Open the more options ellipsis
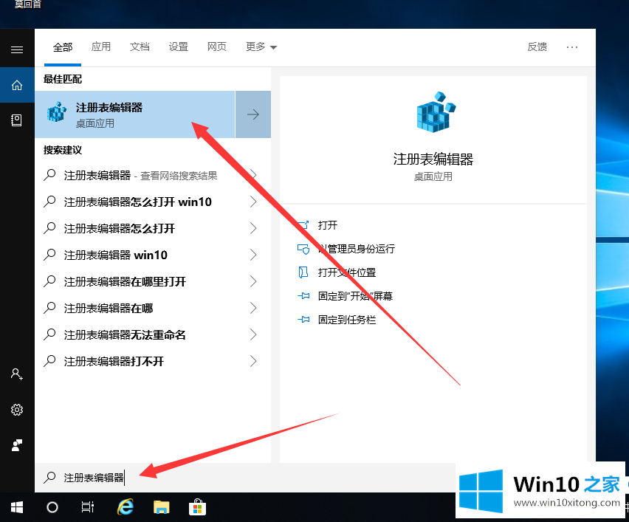 (572, 47)
